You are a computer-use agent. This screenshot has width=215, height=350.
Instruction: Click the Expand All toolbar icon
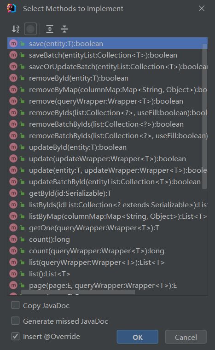pyautogui.click(x=50, y=29)
